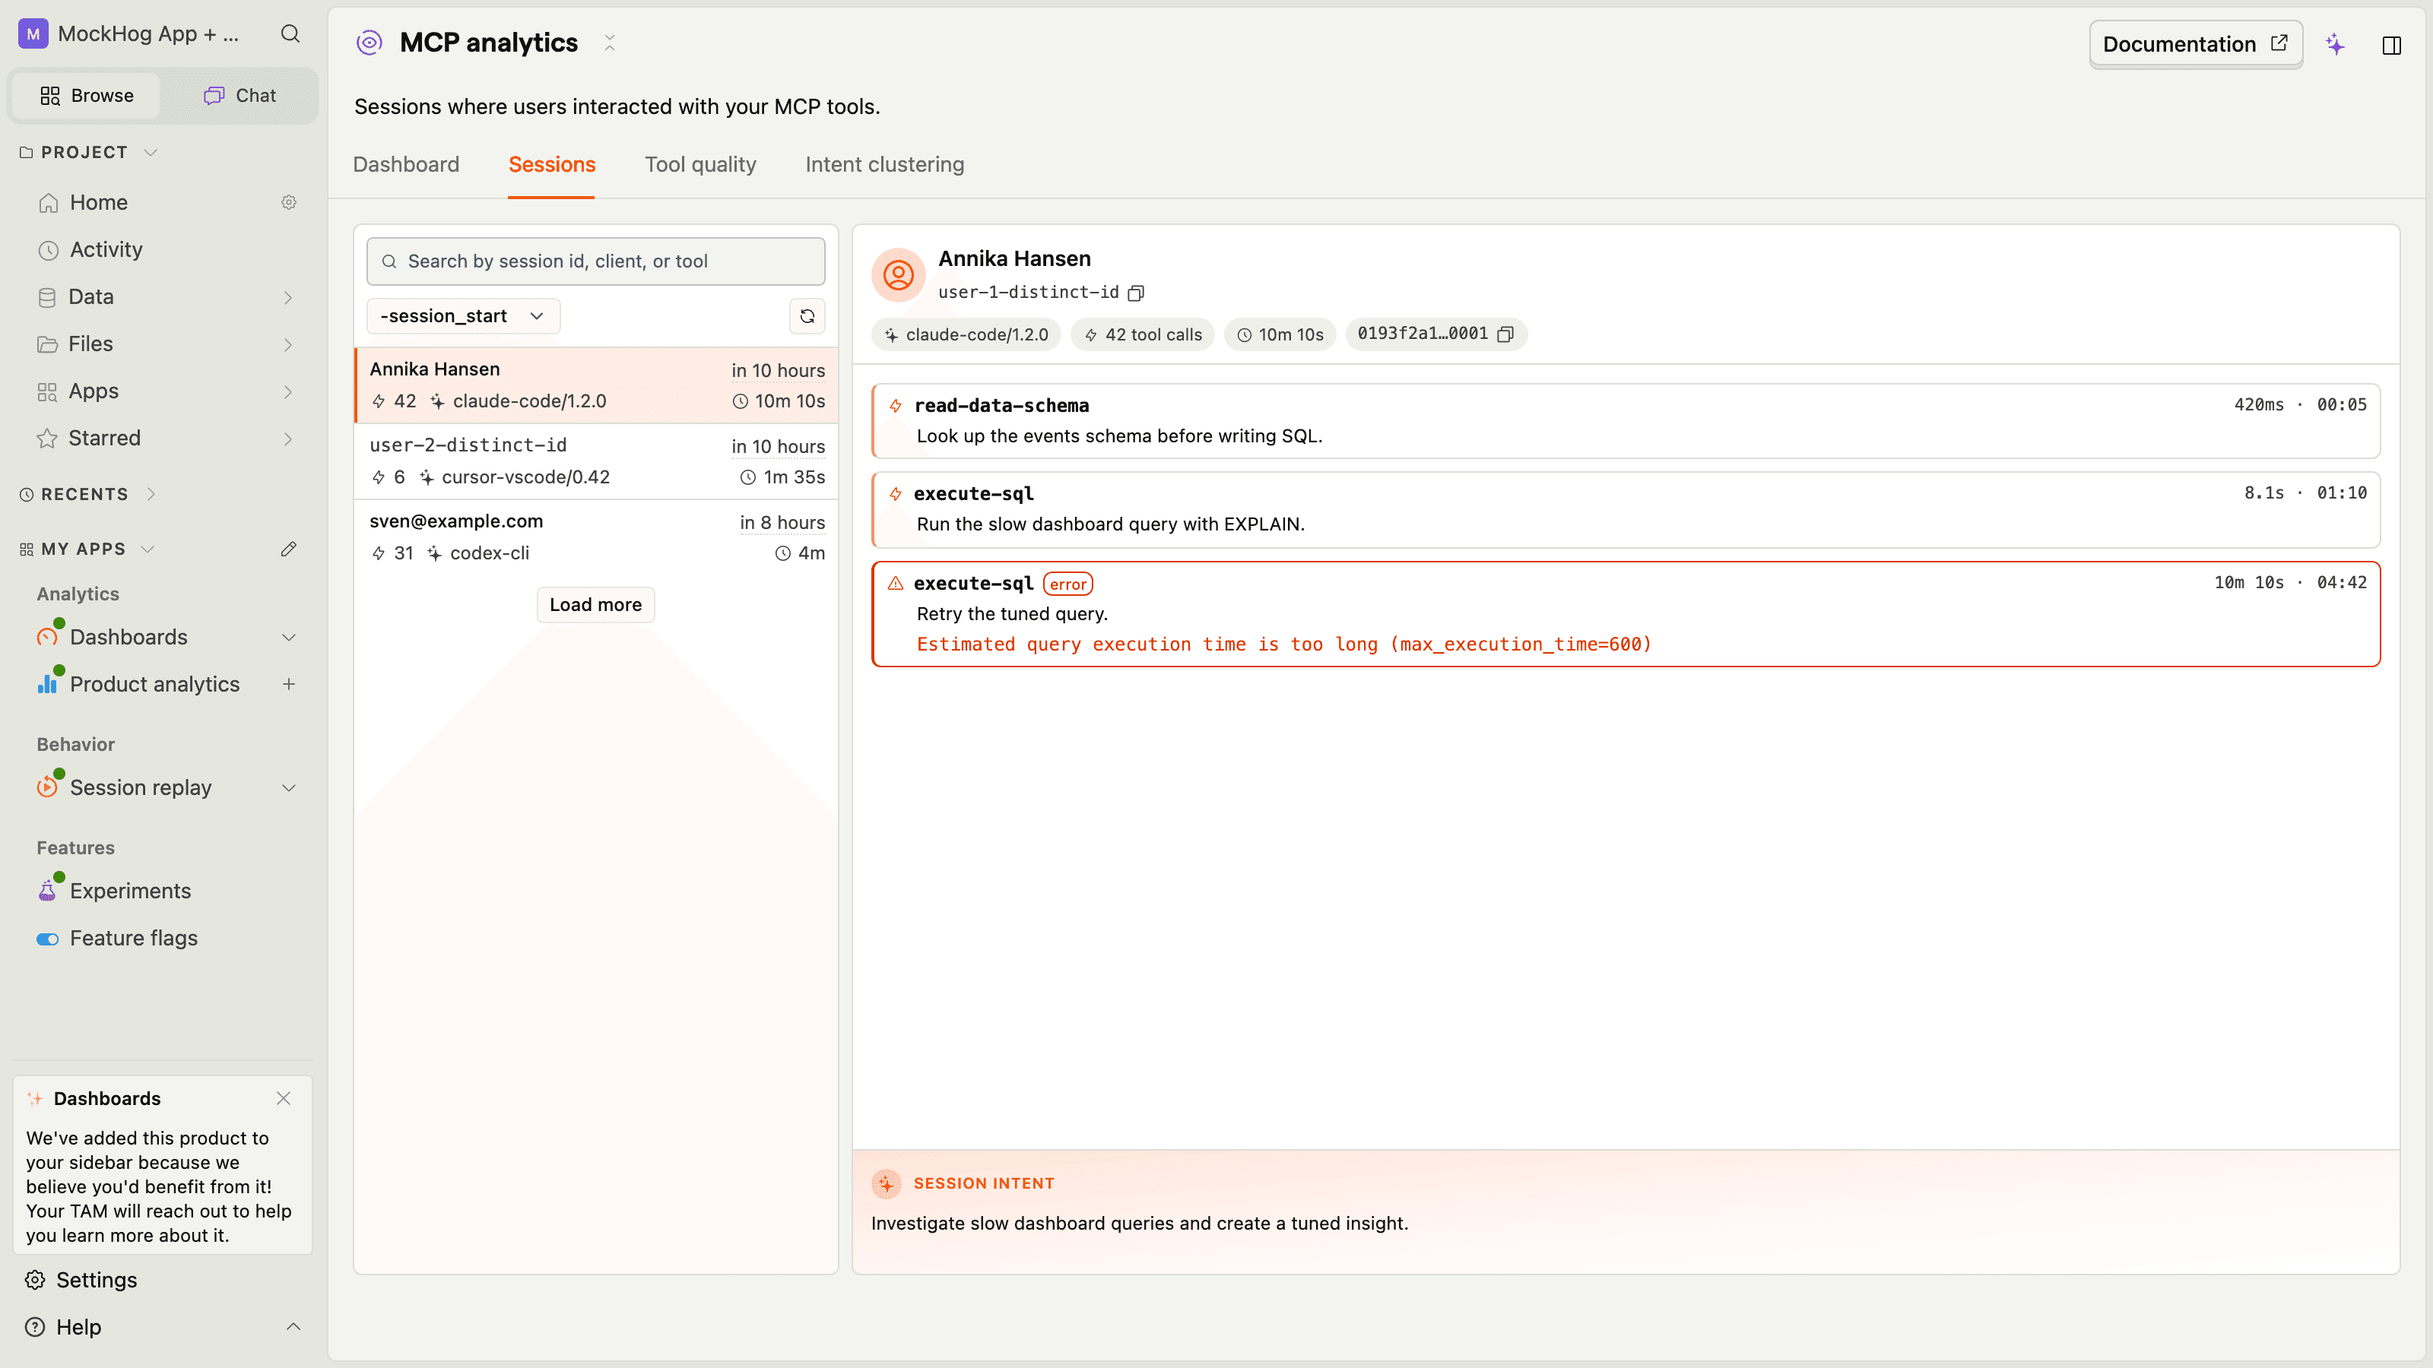Expand the Starred section
The width and height of the screenshot is (2433, 1368).
click(x=287, y=439)
